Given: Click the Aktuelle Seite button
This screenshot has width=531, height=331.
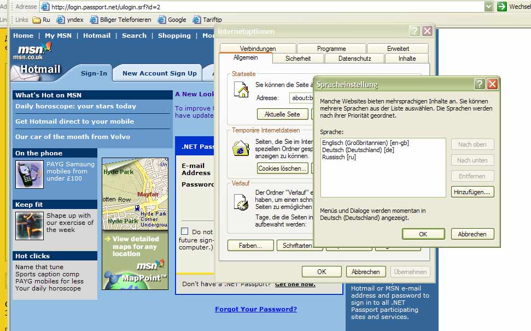Looking at the screenshot, I should coord(282,114).
